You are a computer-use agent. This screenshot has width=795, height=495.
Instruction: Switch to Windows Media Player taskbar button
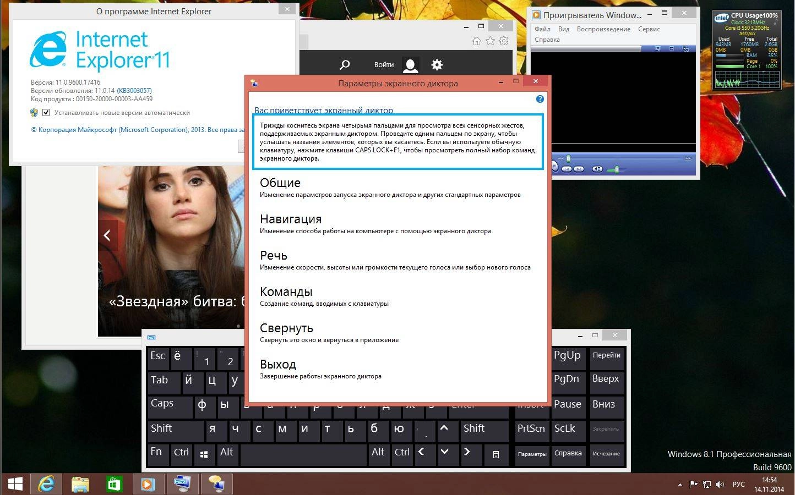tap(148, 484)
